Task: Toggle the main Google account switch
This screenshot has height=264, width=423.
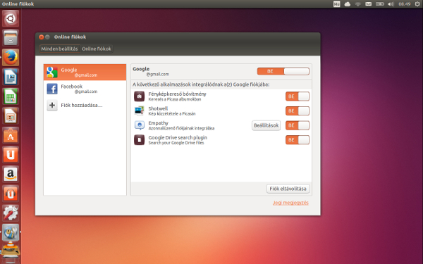Action: [283, 71]
